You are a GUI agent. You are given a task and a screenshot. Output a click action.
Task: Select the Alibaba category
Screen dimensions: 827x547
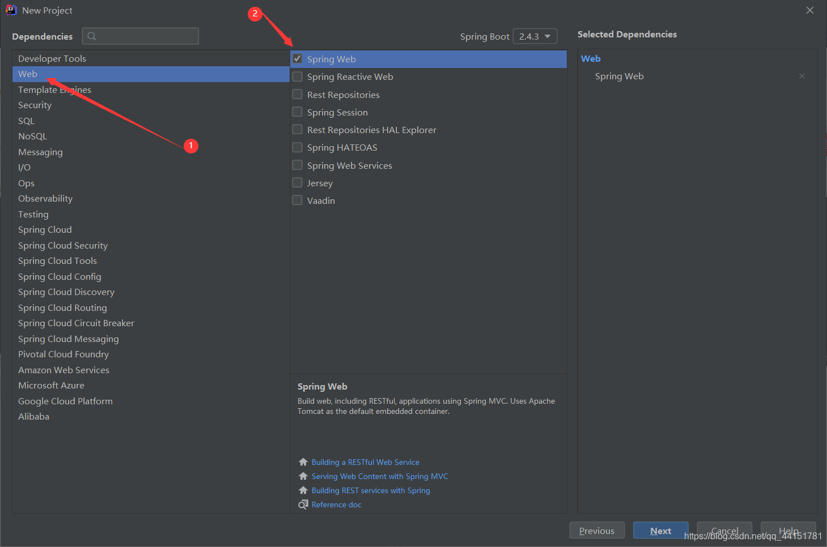pos(151,417)
